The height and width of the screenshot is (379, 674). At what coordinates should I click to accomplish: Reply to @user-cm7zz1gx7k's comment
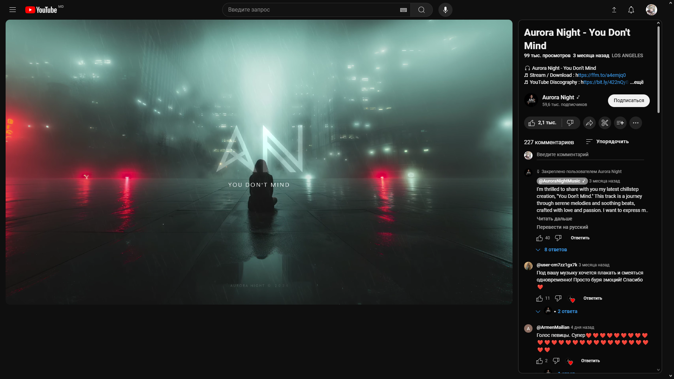(593, 298)
